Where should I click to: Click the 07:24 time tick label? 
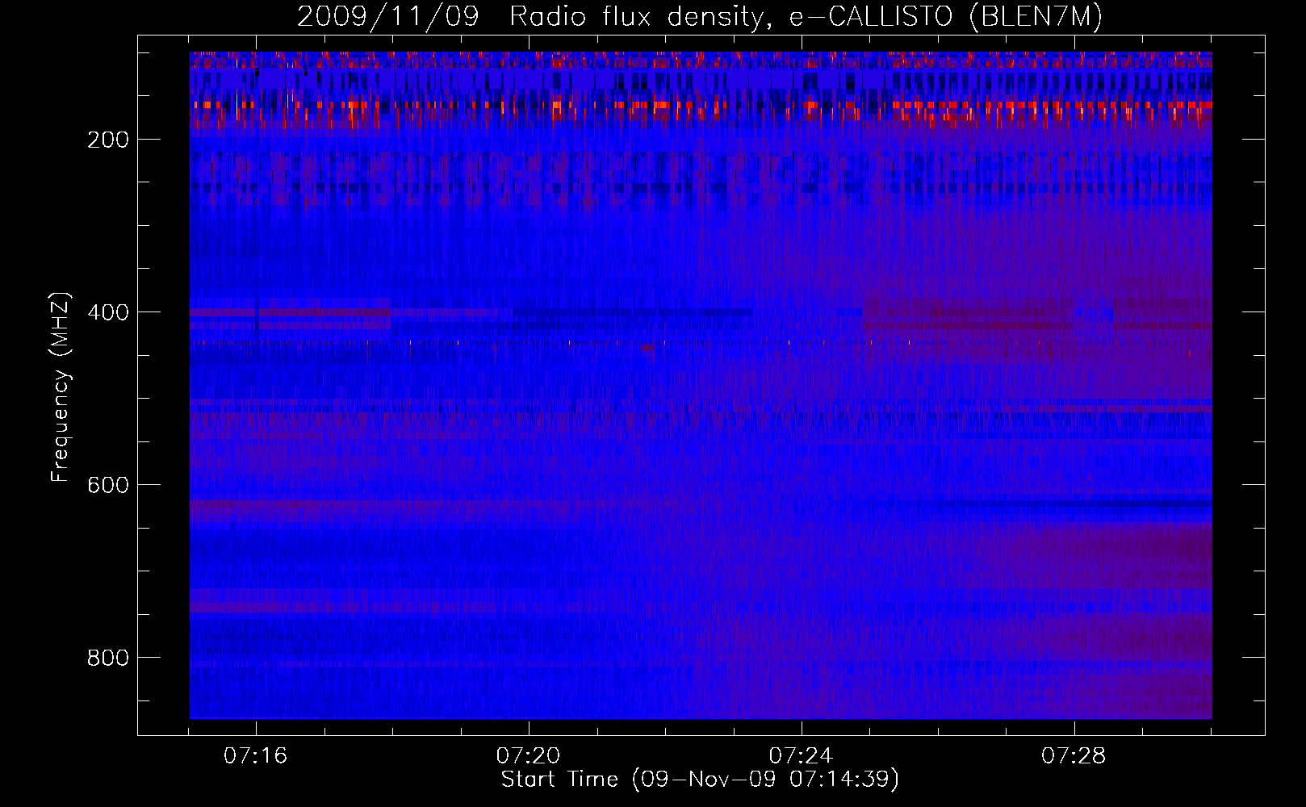click(802, 756)
